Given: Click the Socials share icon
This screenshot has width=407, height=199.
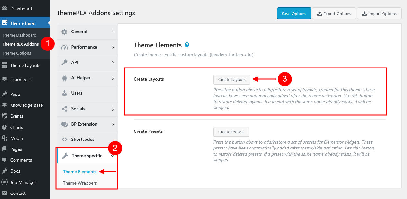Looking at the screenshot, I should click(x=64, y=109).
